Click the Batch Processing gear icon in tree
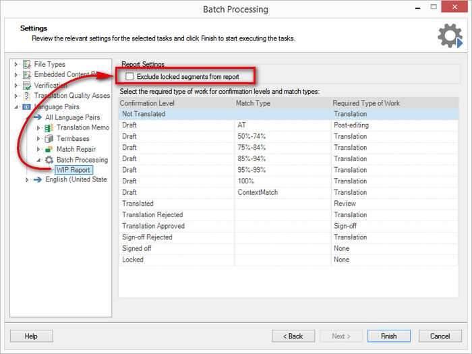This screenshot has width=472, height=354. coord(49,160)
